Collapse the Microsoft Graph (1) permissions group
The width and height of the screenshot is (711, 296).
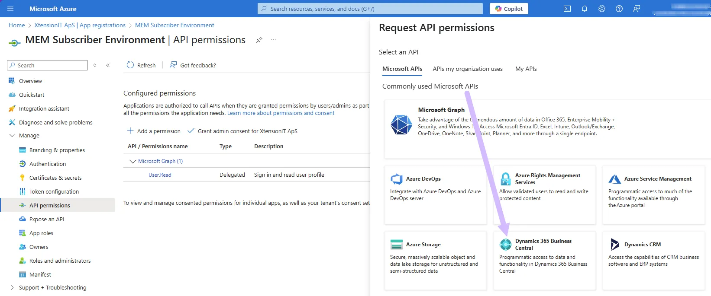(x=133, y=161)
